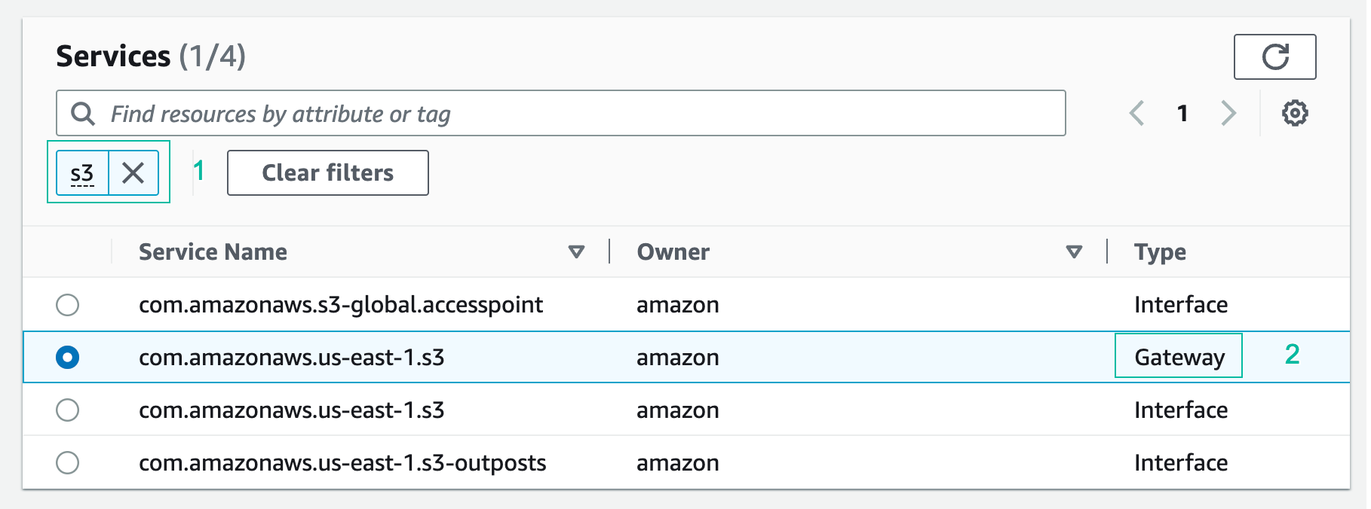This screenshot has width=1371, height=509.
Task: Go to next page arrow
Action: pyautogui.click(x=1228, y=114)
